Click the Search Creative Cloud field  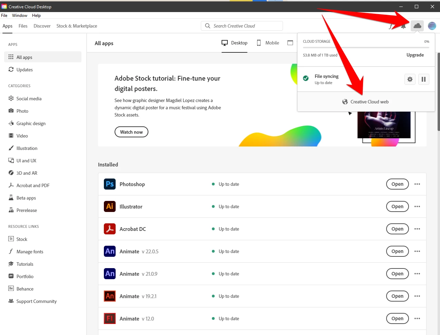click(x=242, y=26)
